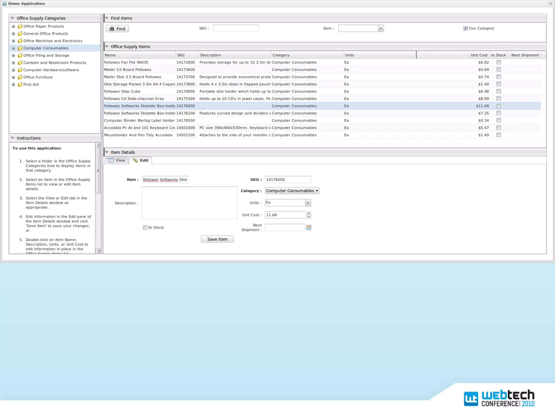This screenshot has height=416, width=555.
Task: Click the SKU search field in Find Items
Action: (235, 28)
